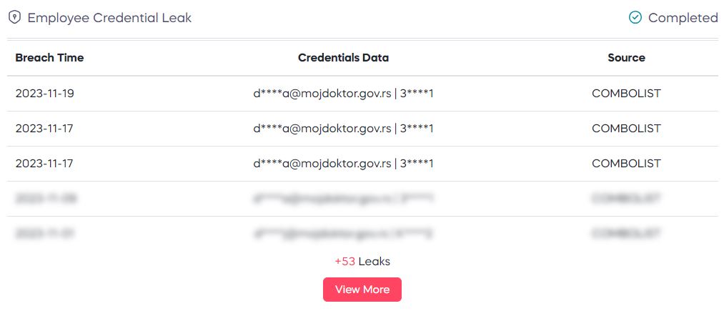Select the Breach Time column header
724x316 pixels.
(49, 58)
